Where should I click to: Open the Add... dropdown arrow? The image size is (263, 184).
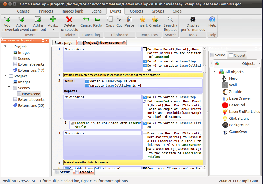click(x=53, y=29)
